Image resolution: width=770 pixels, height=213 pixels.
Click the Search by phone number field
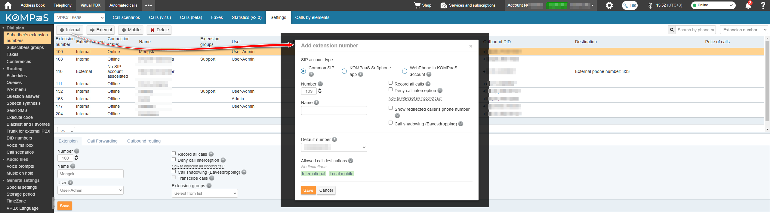point(696,30)
